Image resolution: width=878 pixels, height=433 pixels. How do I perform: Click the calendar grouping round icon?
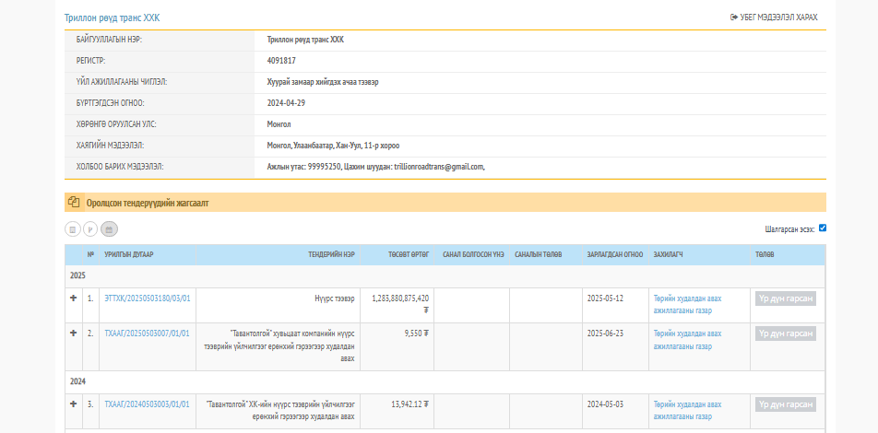(109, 228)
